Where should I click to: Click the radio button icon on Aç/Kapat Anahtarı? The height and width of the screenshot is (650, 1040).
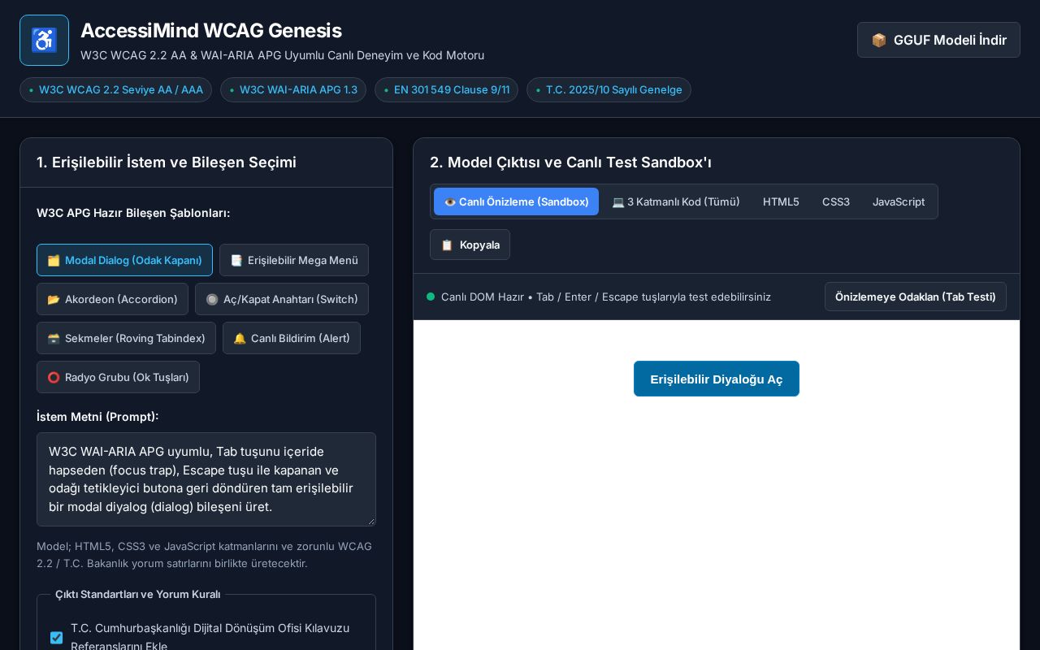(212, 299)
